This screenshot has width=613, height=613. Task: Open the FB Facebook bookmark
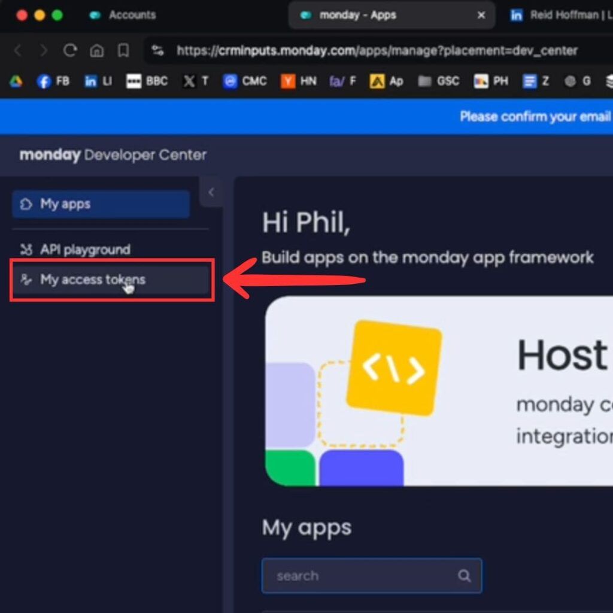pyautogui.click(x=53, y=81)
